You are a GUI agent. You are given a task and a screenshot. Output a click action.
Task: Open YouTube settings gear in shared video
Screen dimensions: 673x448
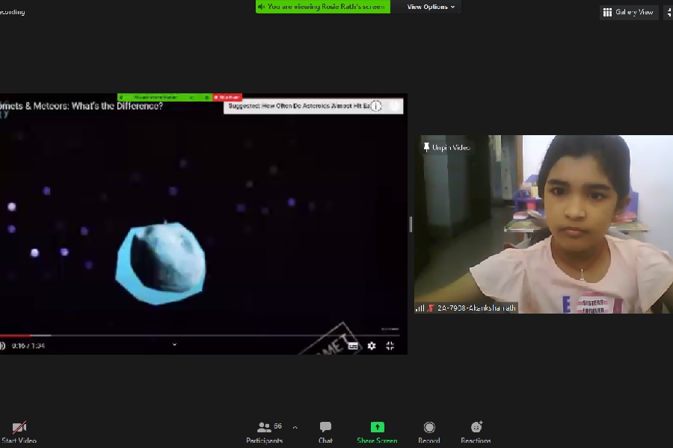(372, 346)
